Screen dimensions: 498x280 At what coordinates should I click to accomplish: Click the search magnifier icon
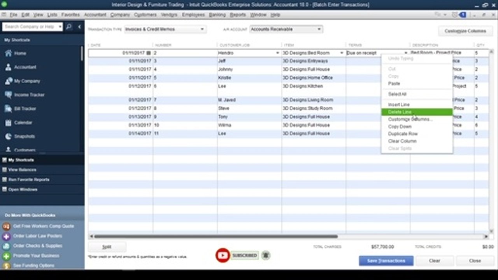(69, 27)
